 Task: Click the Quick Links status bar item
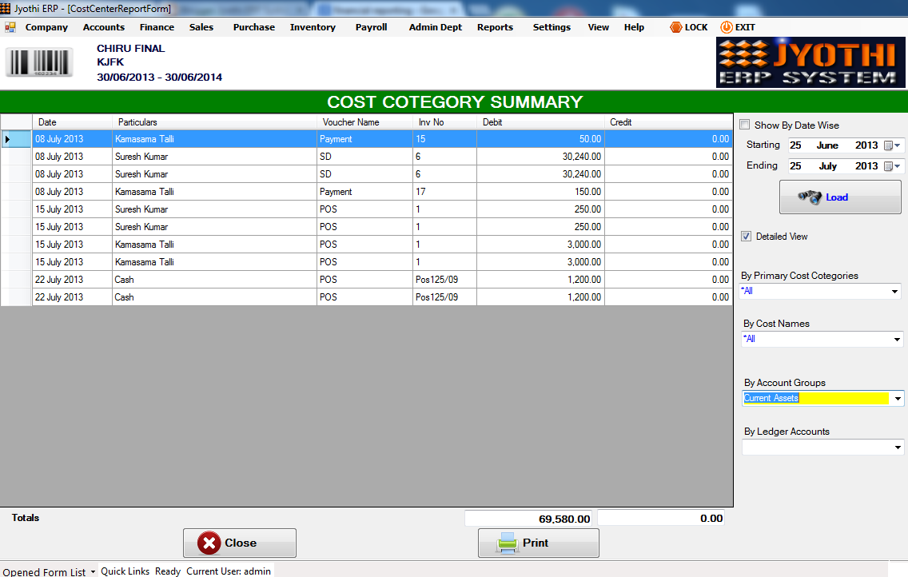tap(125, 571)
